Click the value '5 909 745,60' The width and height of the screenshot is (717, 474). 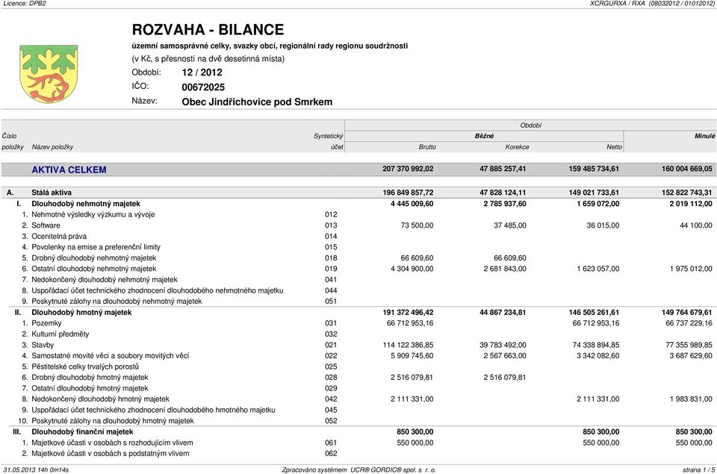412,355
